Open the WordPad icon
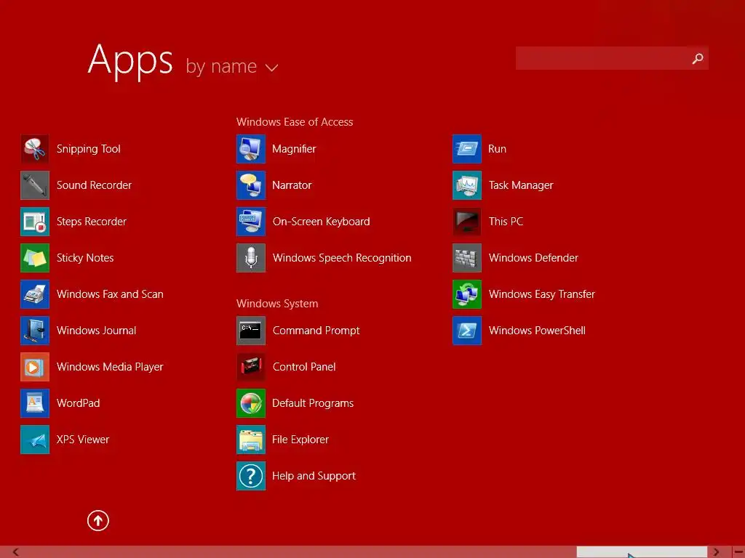Image resolution: width=745 pixels, height=558 pixels. tap(35, 403)
